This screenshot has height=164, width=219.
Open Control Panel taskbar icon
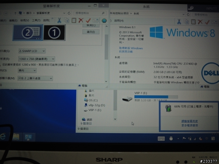tap(28, 137)
